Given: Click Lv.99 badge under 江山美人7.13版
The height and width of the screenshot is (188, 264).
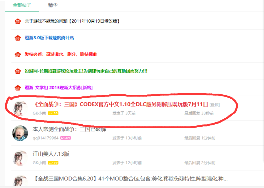Looking at the screenshot, I should pyautogui.click(x=53, y=163).
